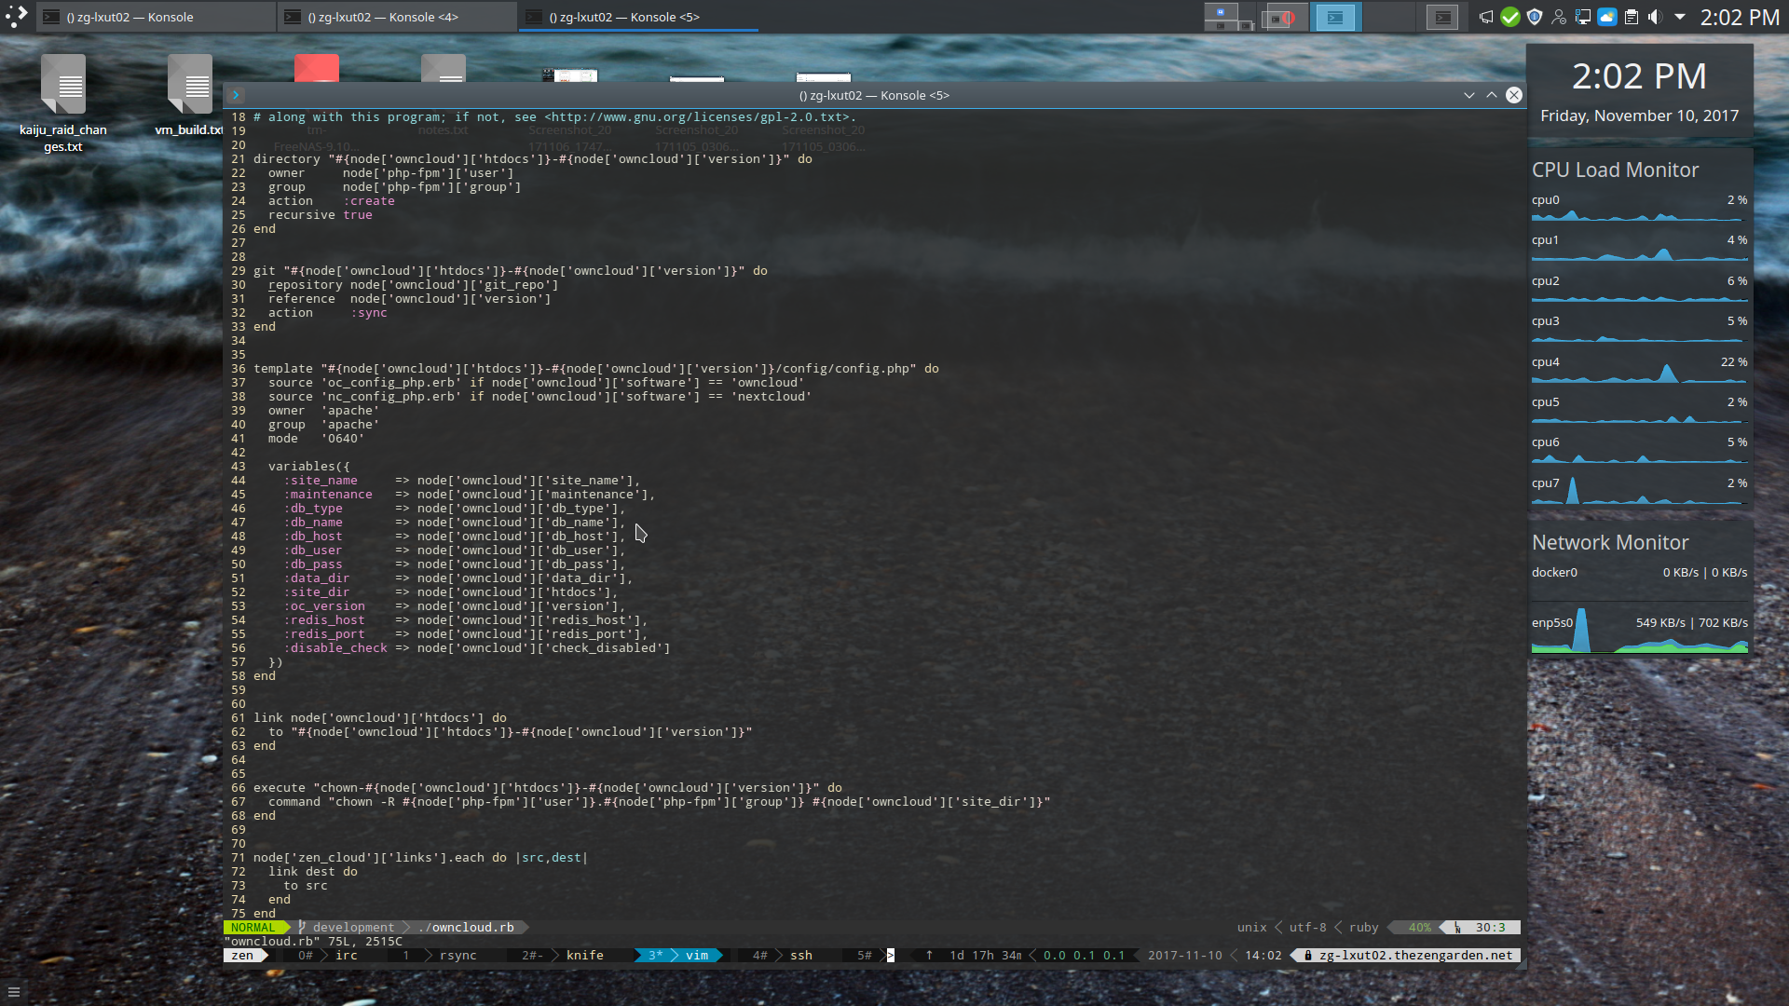Viewport: 1789px width, 1006px height.
Task: Click the desktop toolbox hamburger icon
Action: [13, 992]
